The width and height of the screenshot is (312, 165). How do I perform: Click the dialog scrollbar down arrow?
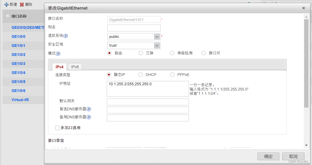[306, 145]
